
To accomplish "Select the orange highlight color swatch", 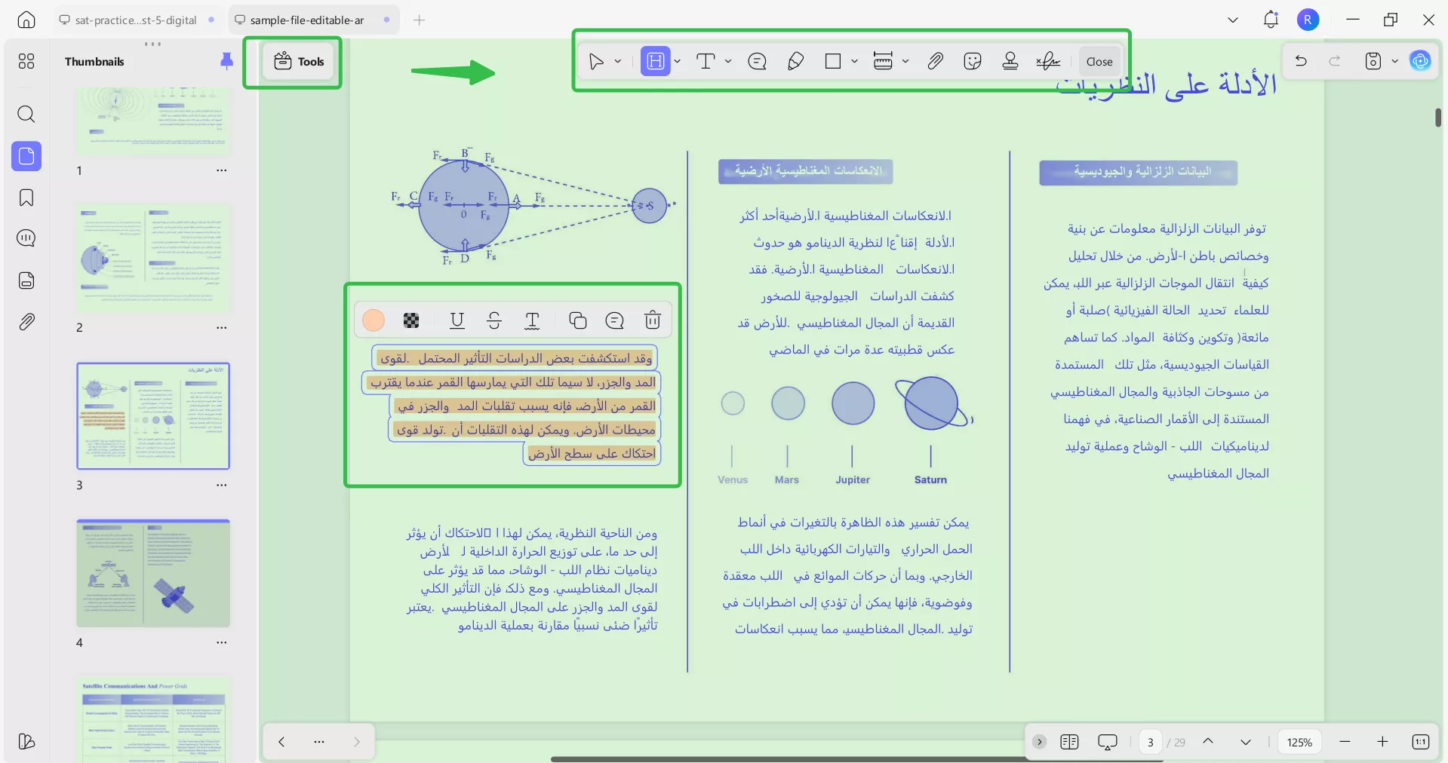I will point(372,320).
